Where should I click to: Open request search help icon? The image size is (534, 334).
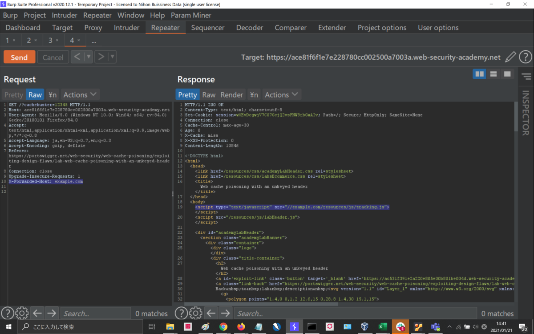(8, 314)
